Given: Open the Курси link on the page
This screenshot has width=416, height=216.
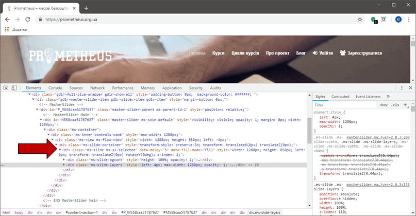Looking at the screenshot, I should [x=219, y=53].
